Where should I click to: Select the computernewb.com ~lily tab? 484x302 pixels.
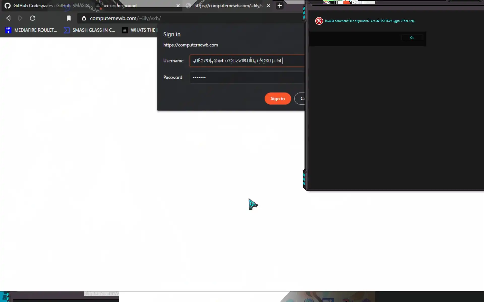coord(228,6)
